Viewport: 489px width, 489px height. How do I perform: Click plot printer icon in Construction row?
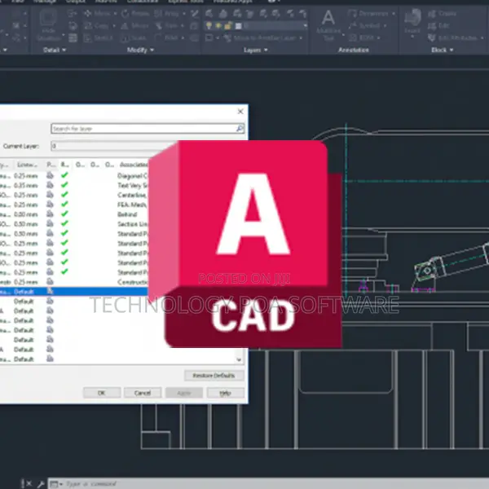(x=50, y=282)
